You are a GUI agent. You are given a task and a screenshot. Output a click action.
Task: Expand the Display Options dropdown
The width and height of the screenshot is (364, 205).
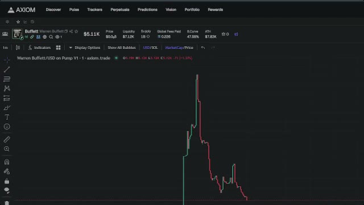[x=85, y=48]
